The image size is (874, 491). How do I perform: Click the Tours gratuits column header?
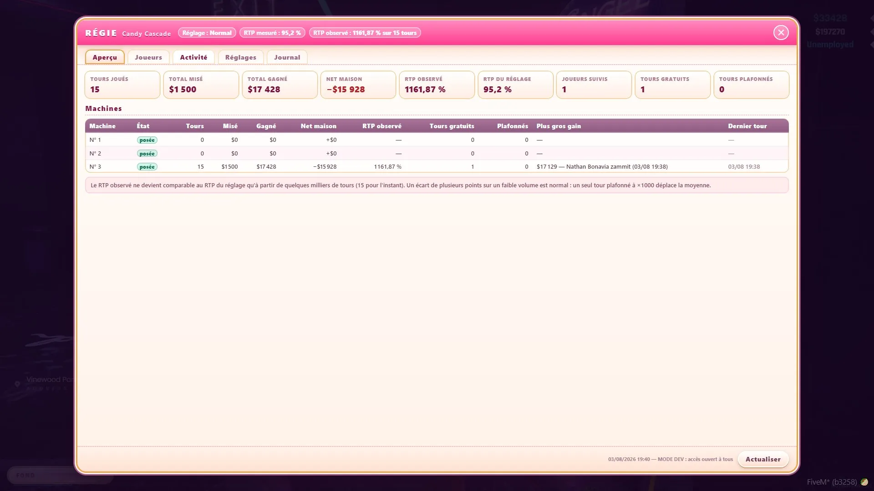pos(452,126)
